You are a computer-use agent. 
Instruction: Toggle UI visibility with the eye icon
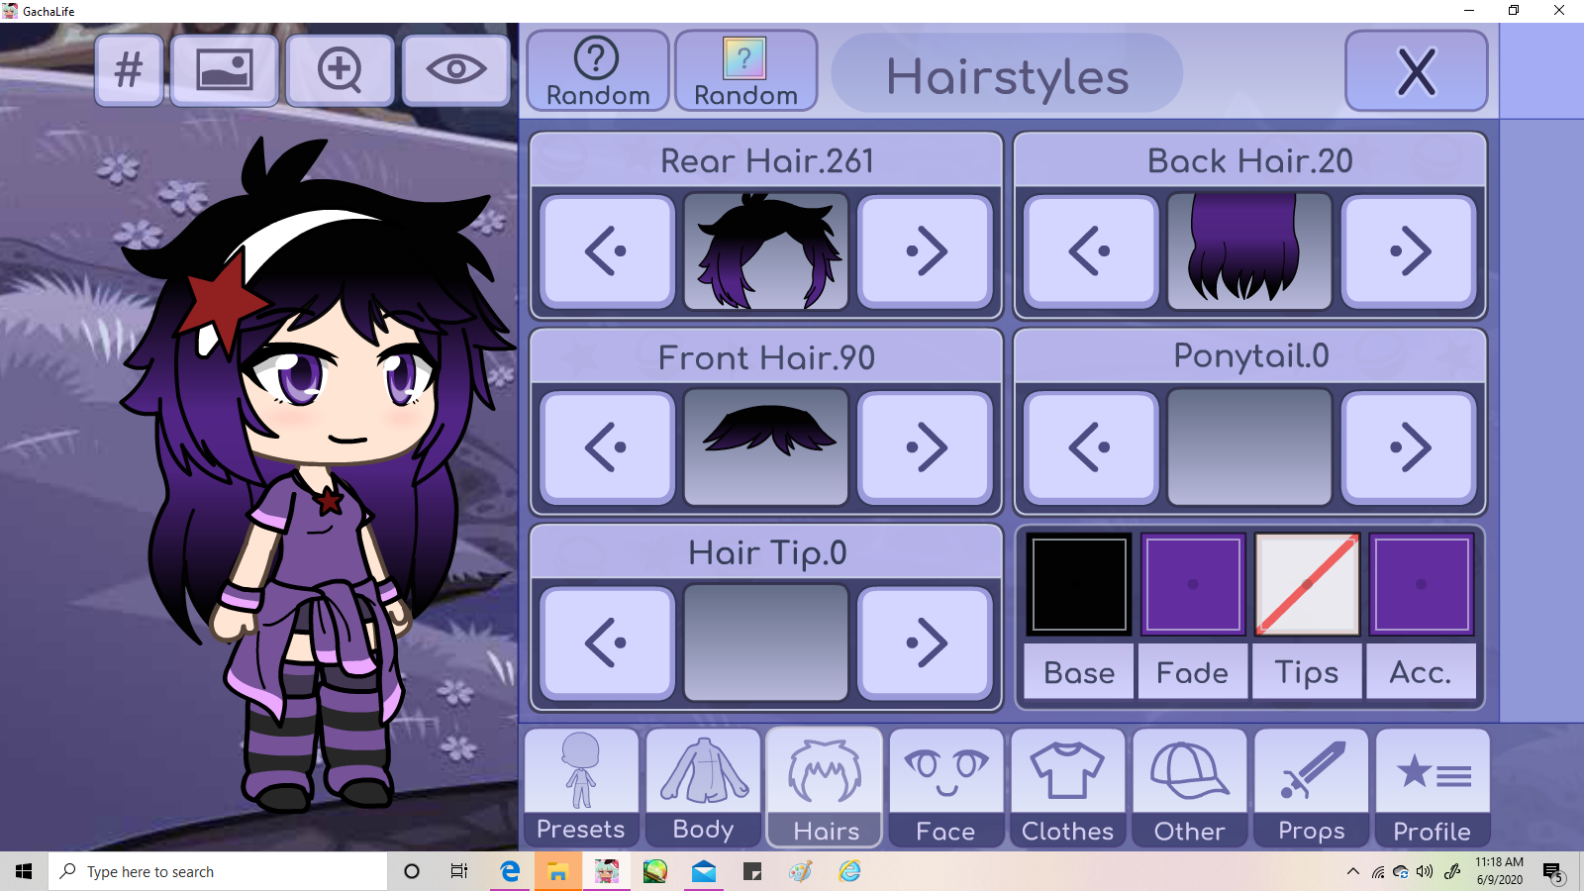click(x=456, y=70)
